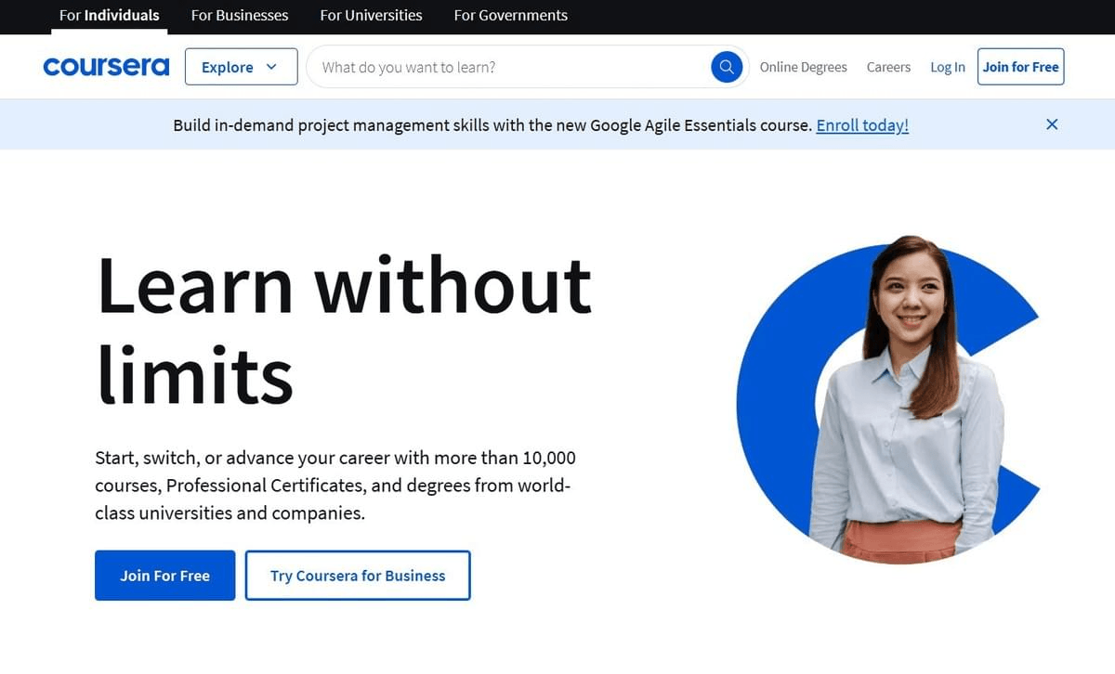The width and height of the screenshot is (1115, 674).
Task: Click the Coursera logo
Action: coord(106,66)
